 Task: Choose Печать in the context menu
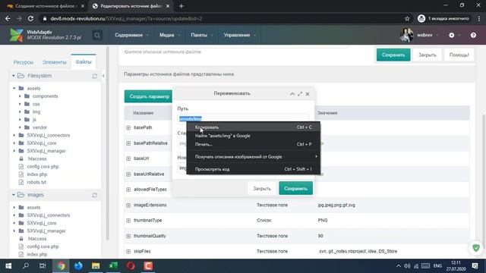[x=253, y=144]
